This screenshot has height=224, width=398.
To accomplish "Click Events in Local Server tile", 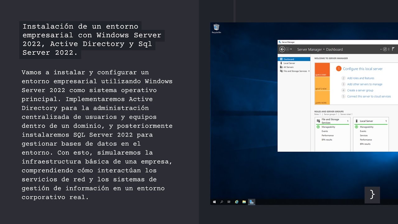I will 363,131.
